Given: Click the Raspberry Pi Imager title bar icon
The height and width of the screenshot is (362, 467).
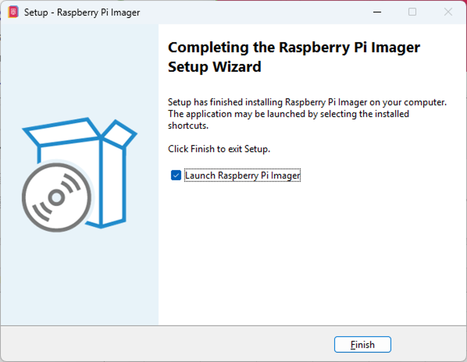Looking at the screenshot, I should click(x=13, y=12).
